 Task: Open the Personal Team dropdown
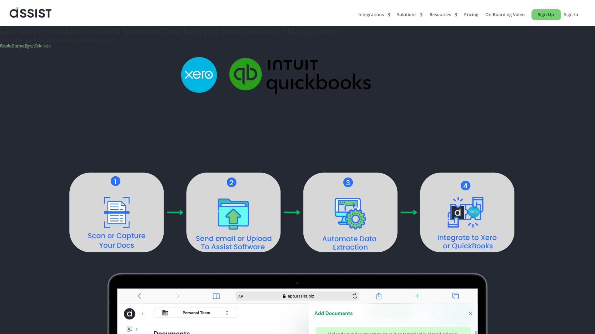[196, 313]
